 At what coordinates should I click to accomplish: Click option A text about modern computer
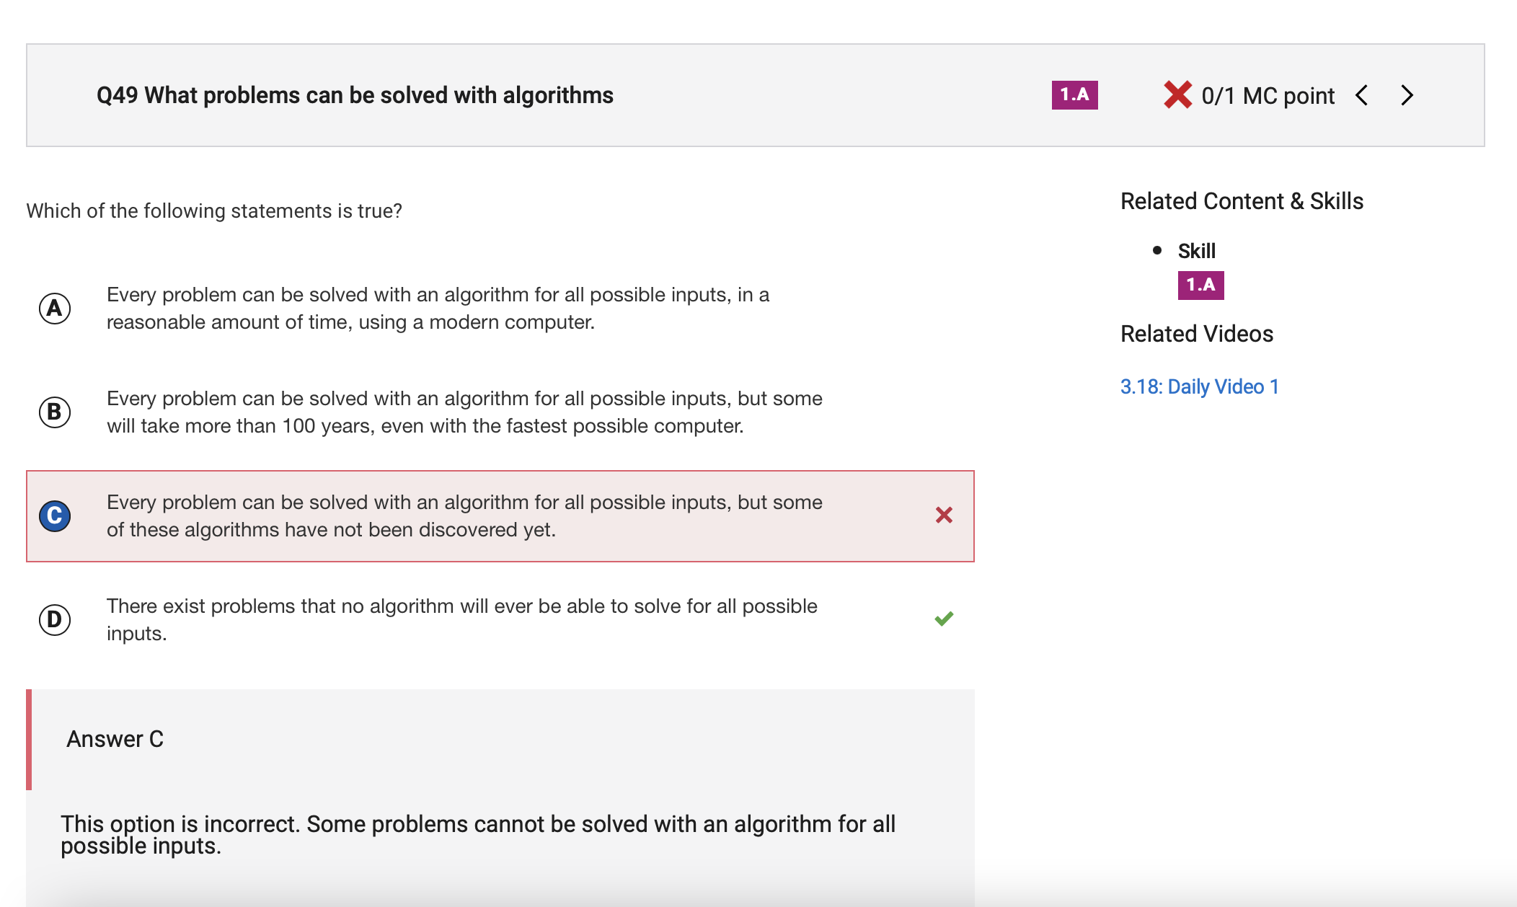[x=438, y=309]
